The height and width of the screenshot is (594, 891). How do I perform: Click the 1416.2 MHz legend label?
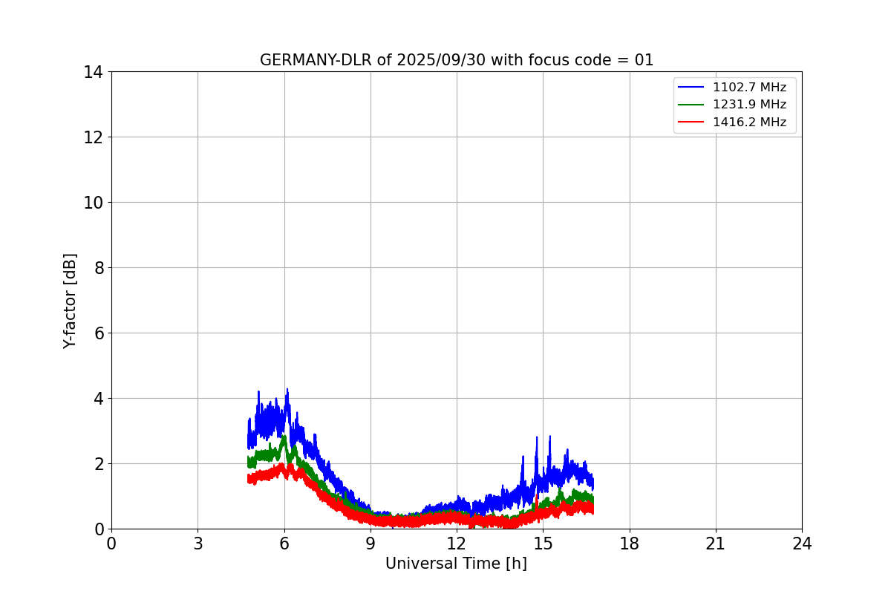coord(749,123)
